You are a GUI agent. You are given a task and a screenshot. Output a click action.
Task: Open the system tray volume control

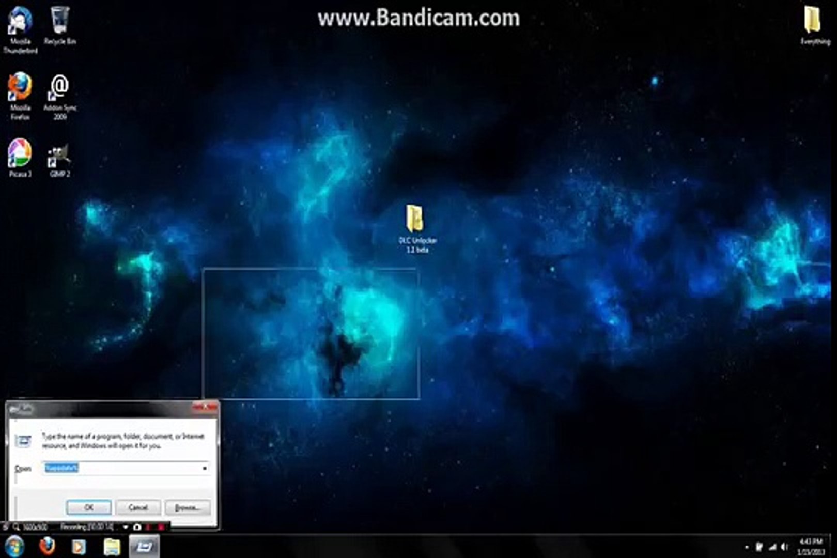785,547
